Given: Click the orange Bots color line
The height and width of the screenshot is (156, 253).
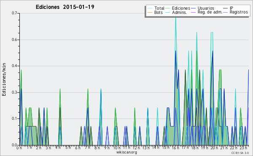Looking at the screenshot, I should [150, 12].
